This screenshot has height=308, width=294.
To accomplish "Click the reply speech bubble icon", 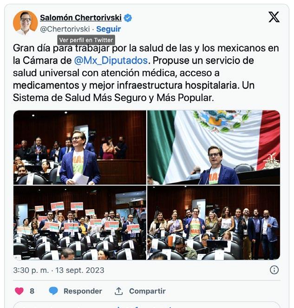I will 53,291.
